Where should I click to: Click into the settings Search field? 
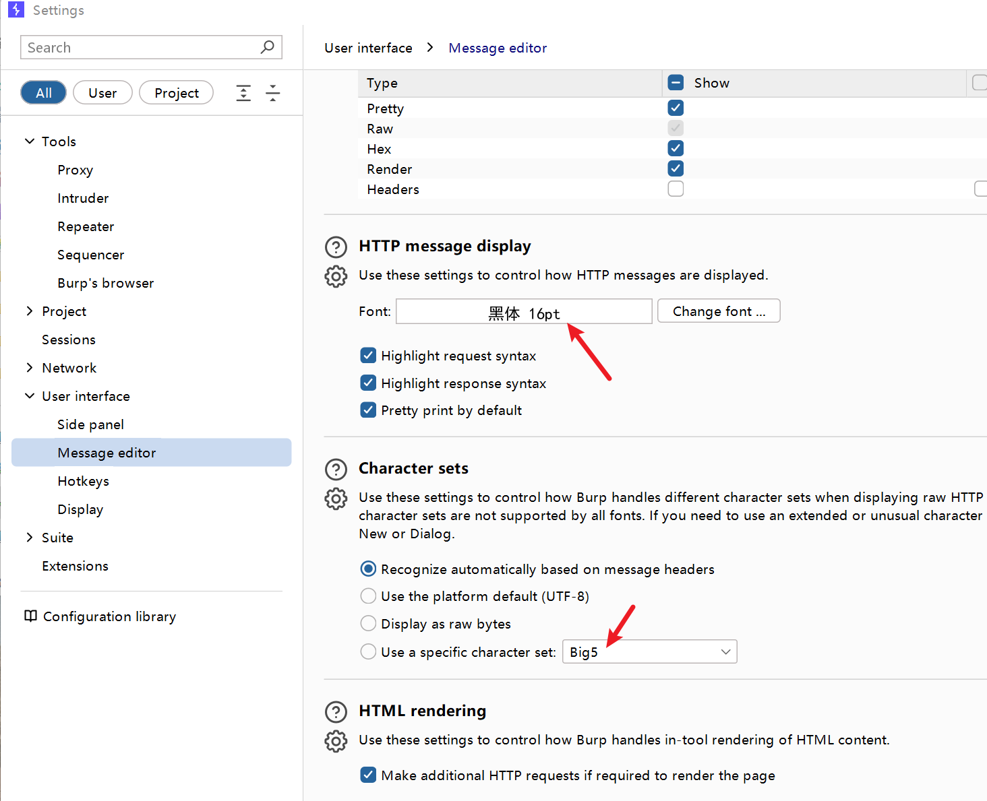click(151, 47)
